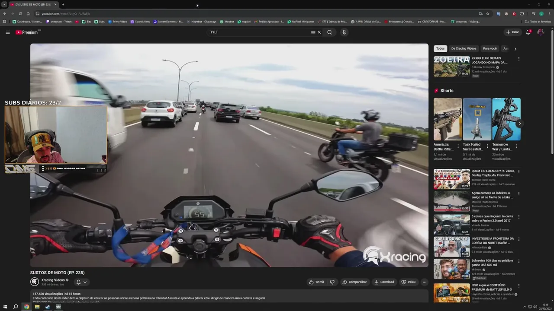Open the YouTube guide hamburger menu
The image size is (554, 311).
pyautogui.click(x=7, y=32)
